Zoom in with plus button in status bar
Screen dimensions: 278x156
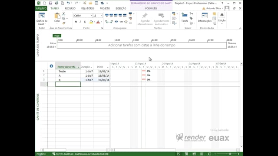(x=238, y=154)
